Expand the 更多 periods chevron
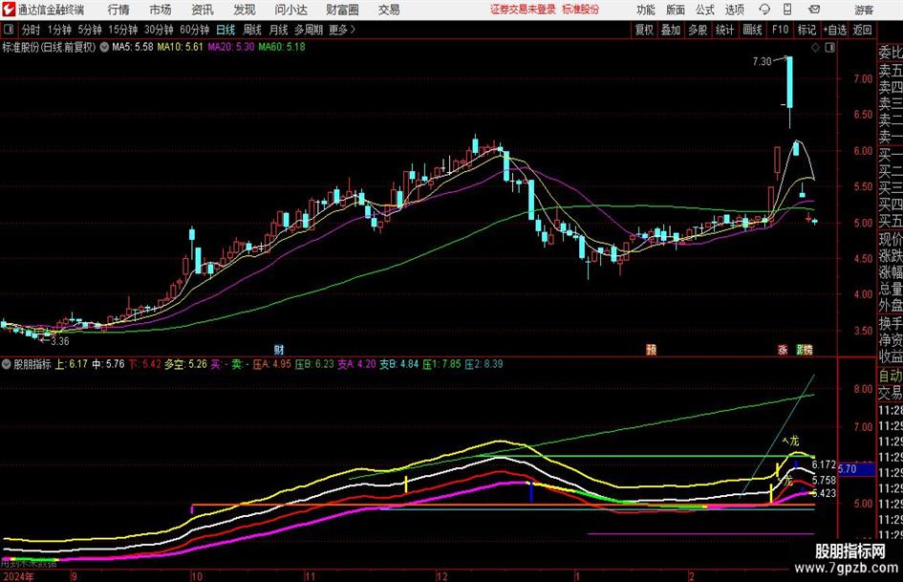The height and width of the screenshot is (582, 903). (x=353, y=30)
